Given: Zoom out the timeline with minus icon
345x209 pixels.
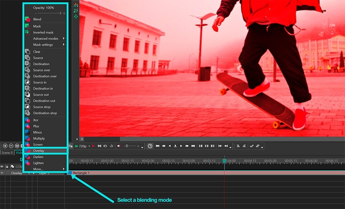Looking at the screenshot, I should click(x=11, y=146).
